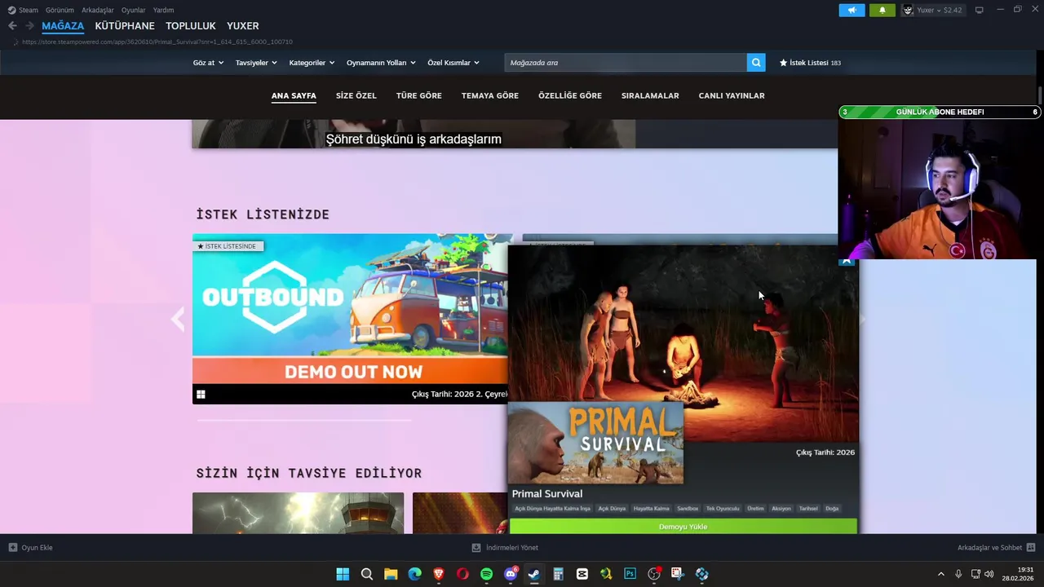Expand the Göz at dropdown
The width and height of the screenshot is (1044, 587).
[x=208, y=63]
